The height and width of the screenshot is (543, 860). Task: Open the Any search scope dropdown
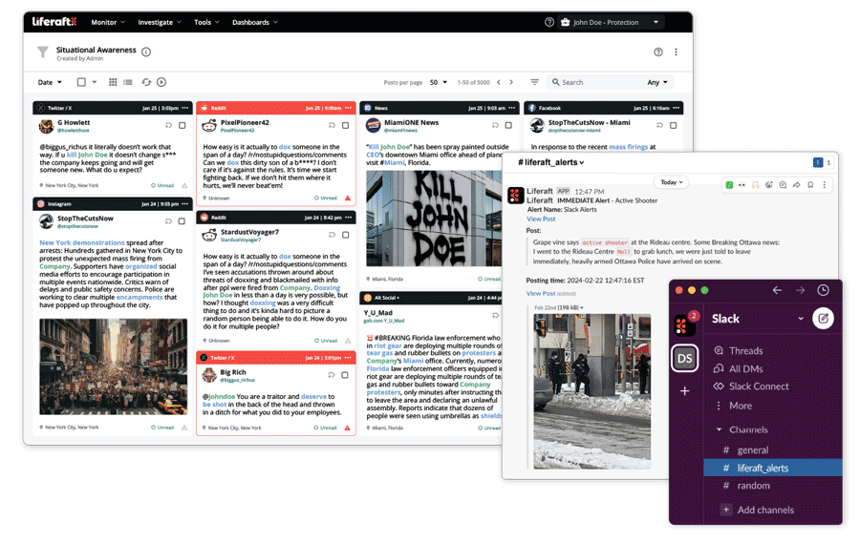tap(657, 83)
